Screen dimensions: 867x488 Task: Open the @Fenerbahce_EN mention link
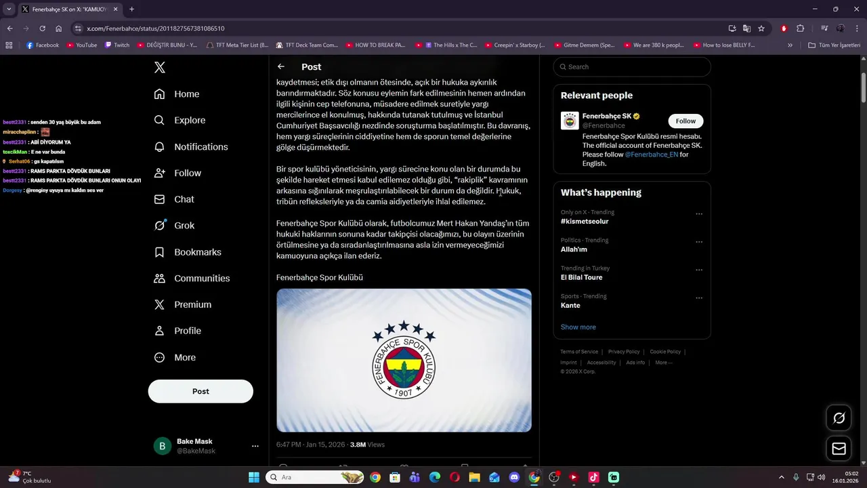[x=651, y=155]
